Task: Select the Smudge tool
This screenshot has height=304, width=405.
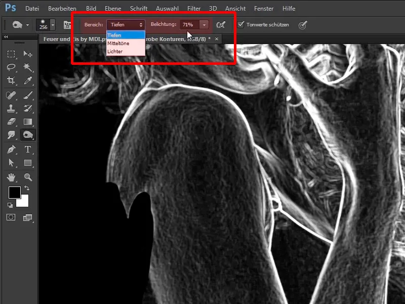Action: [x=11, y=135]
